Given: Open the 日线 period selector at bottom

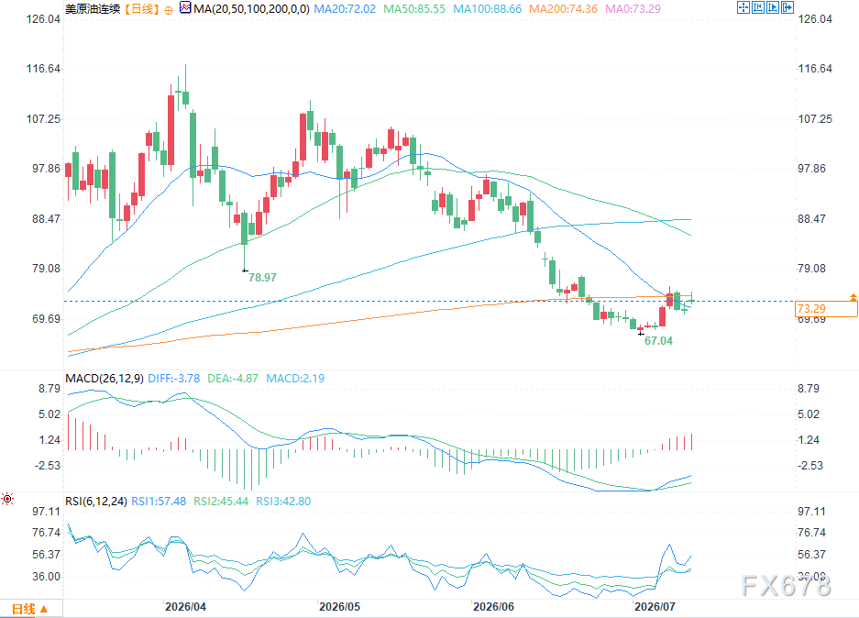Looking at the screenshot, I should (x=30, y=609).
